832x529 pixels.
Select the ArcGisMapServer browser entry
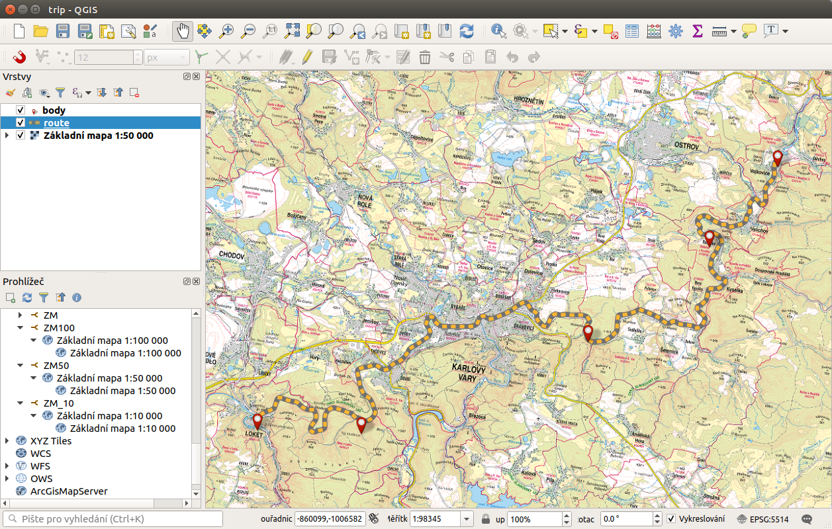[x=69, y=491]
